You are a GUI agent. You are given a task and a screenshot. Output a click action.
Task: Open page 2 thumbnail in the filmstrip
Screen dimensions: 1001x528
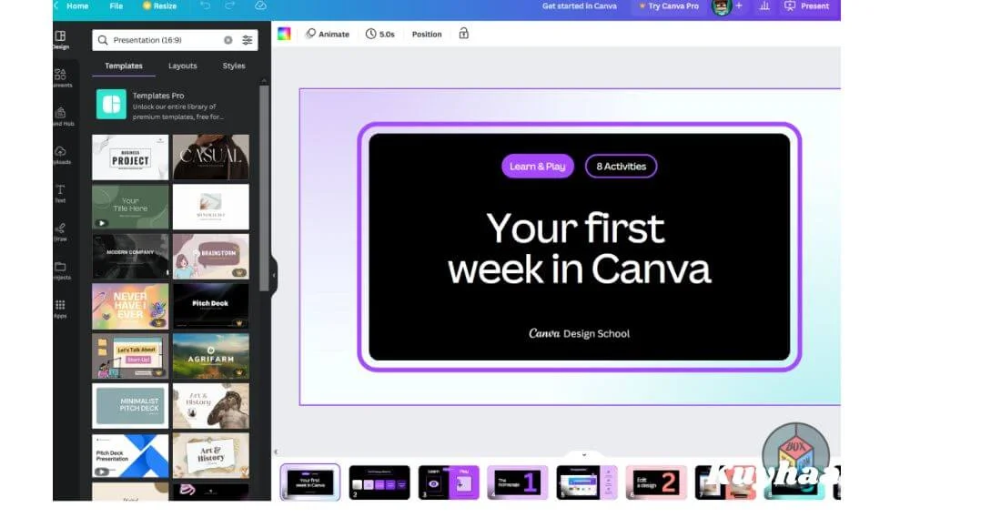pos(379,482)
